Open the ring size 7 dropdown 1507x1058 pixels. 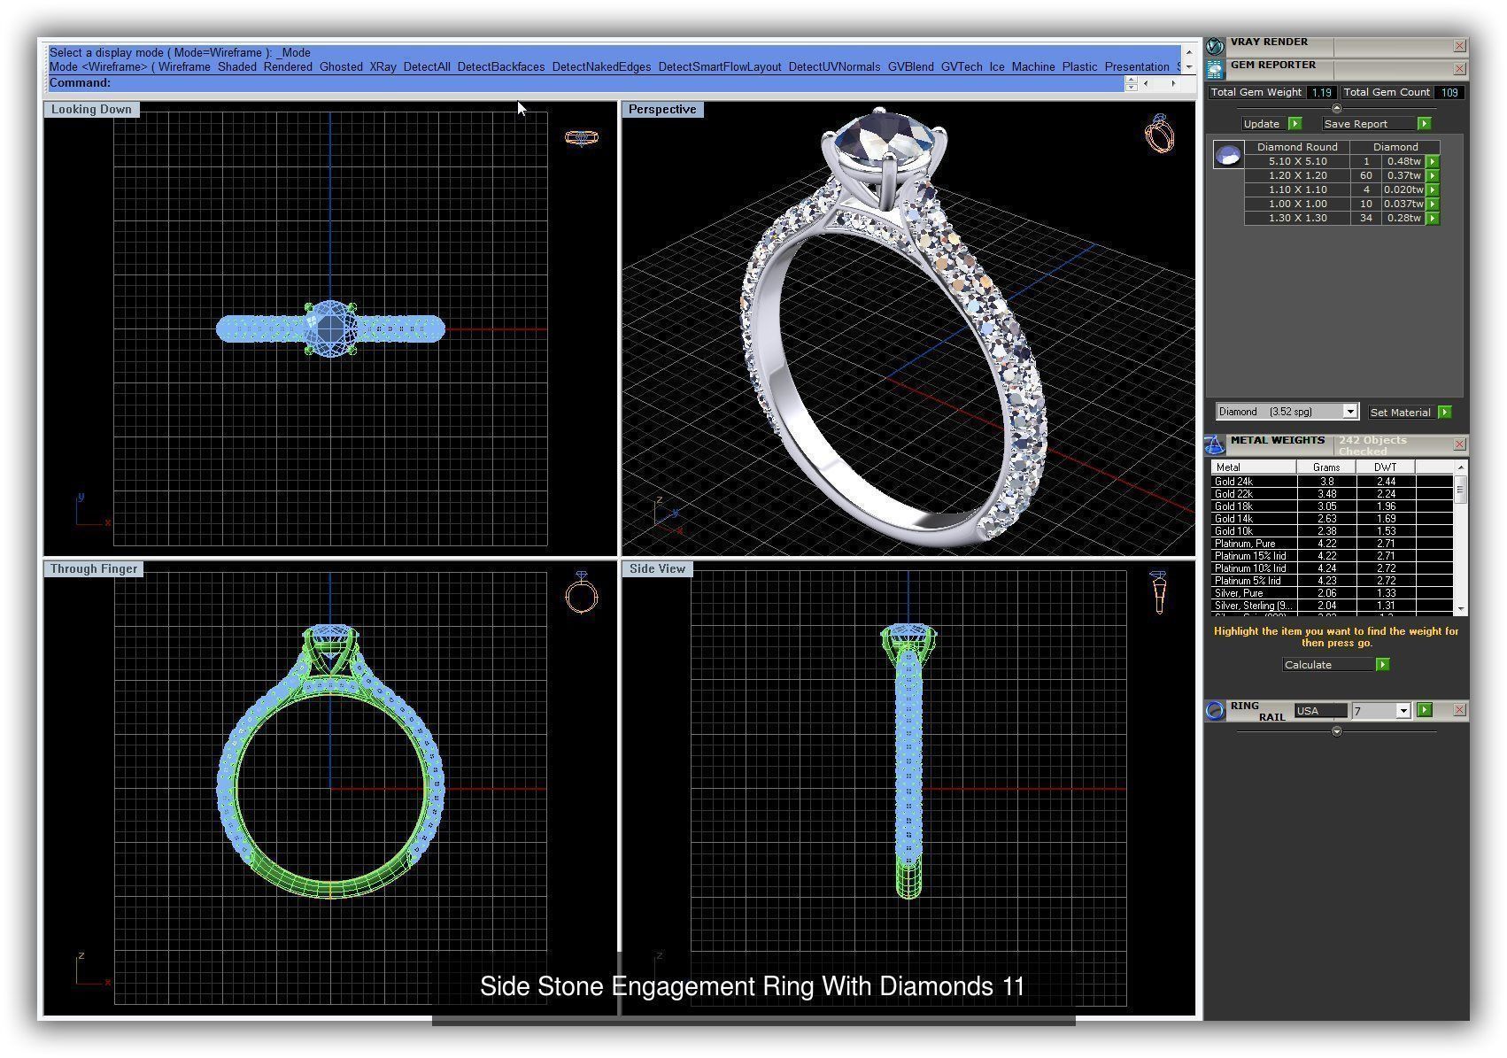(x=1403, y=711)
